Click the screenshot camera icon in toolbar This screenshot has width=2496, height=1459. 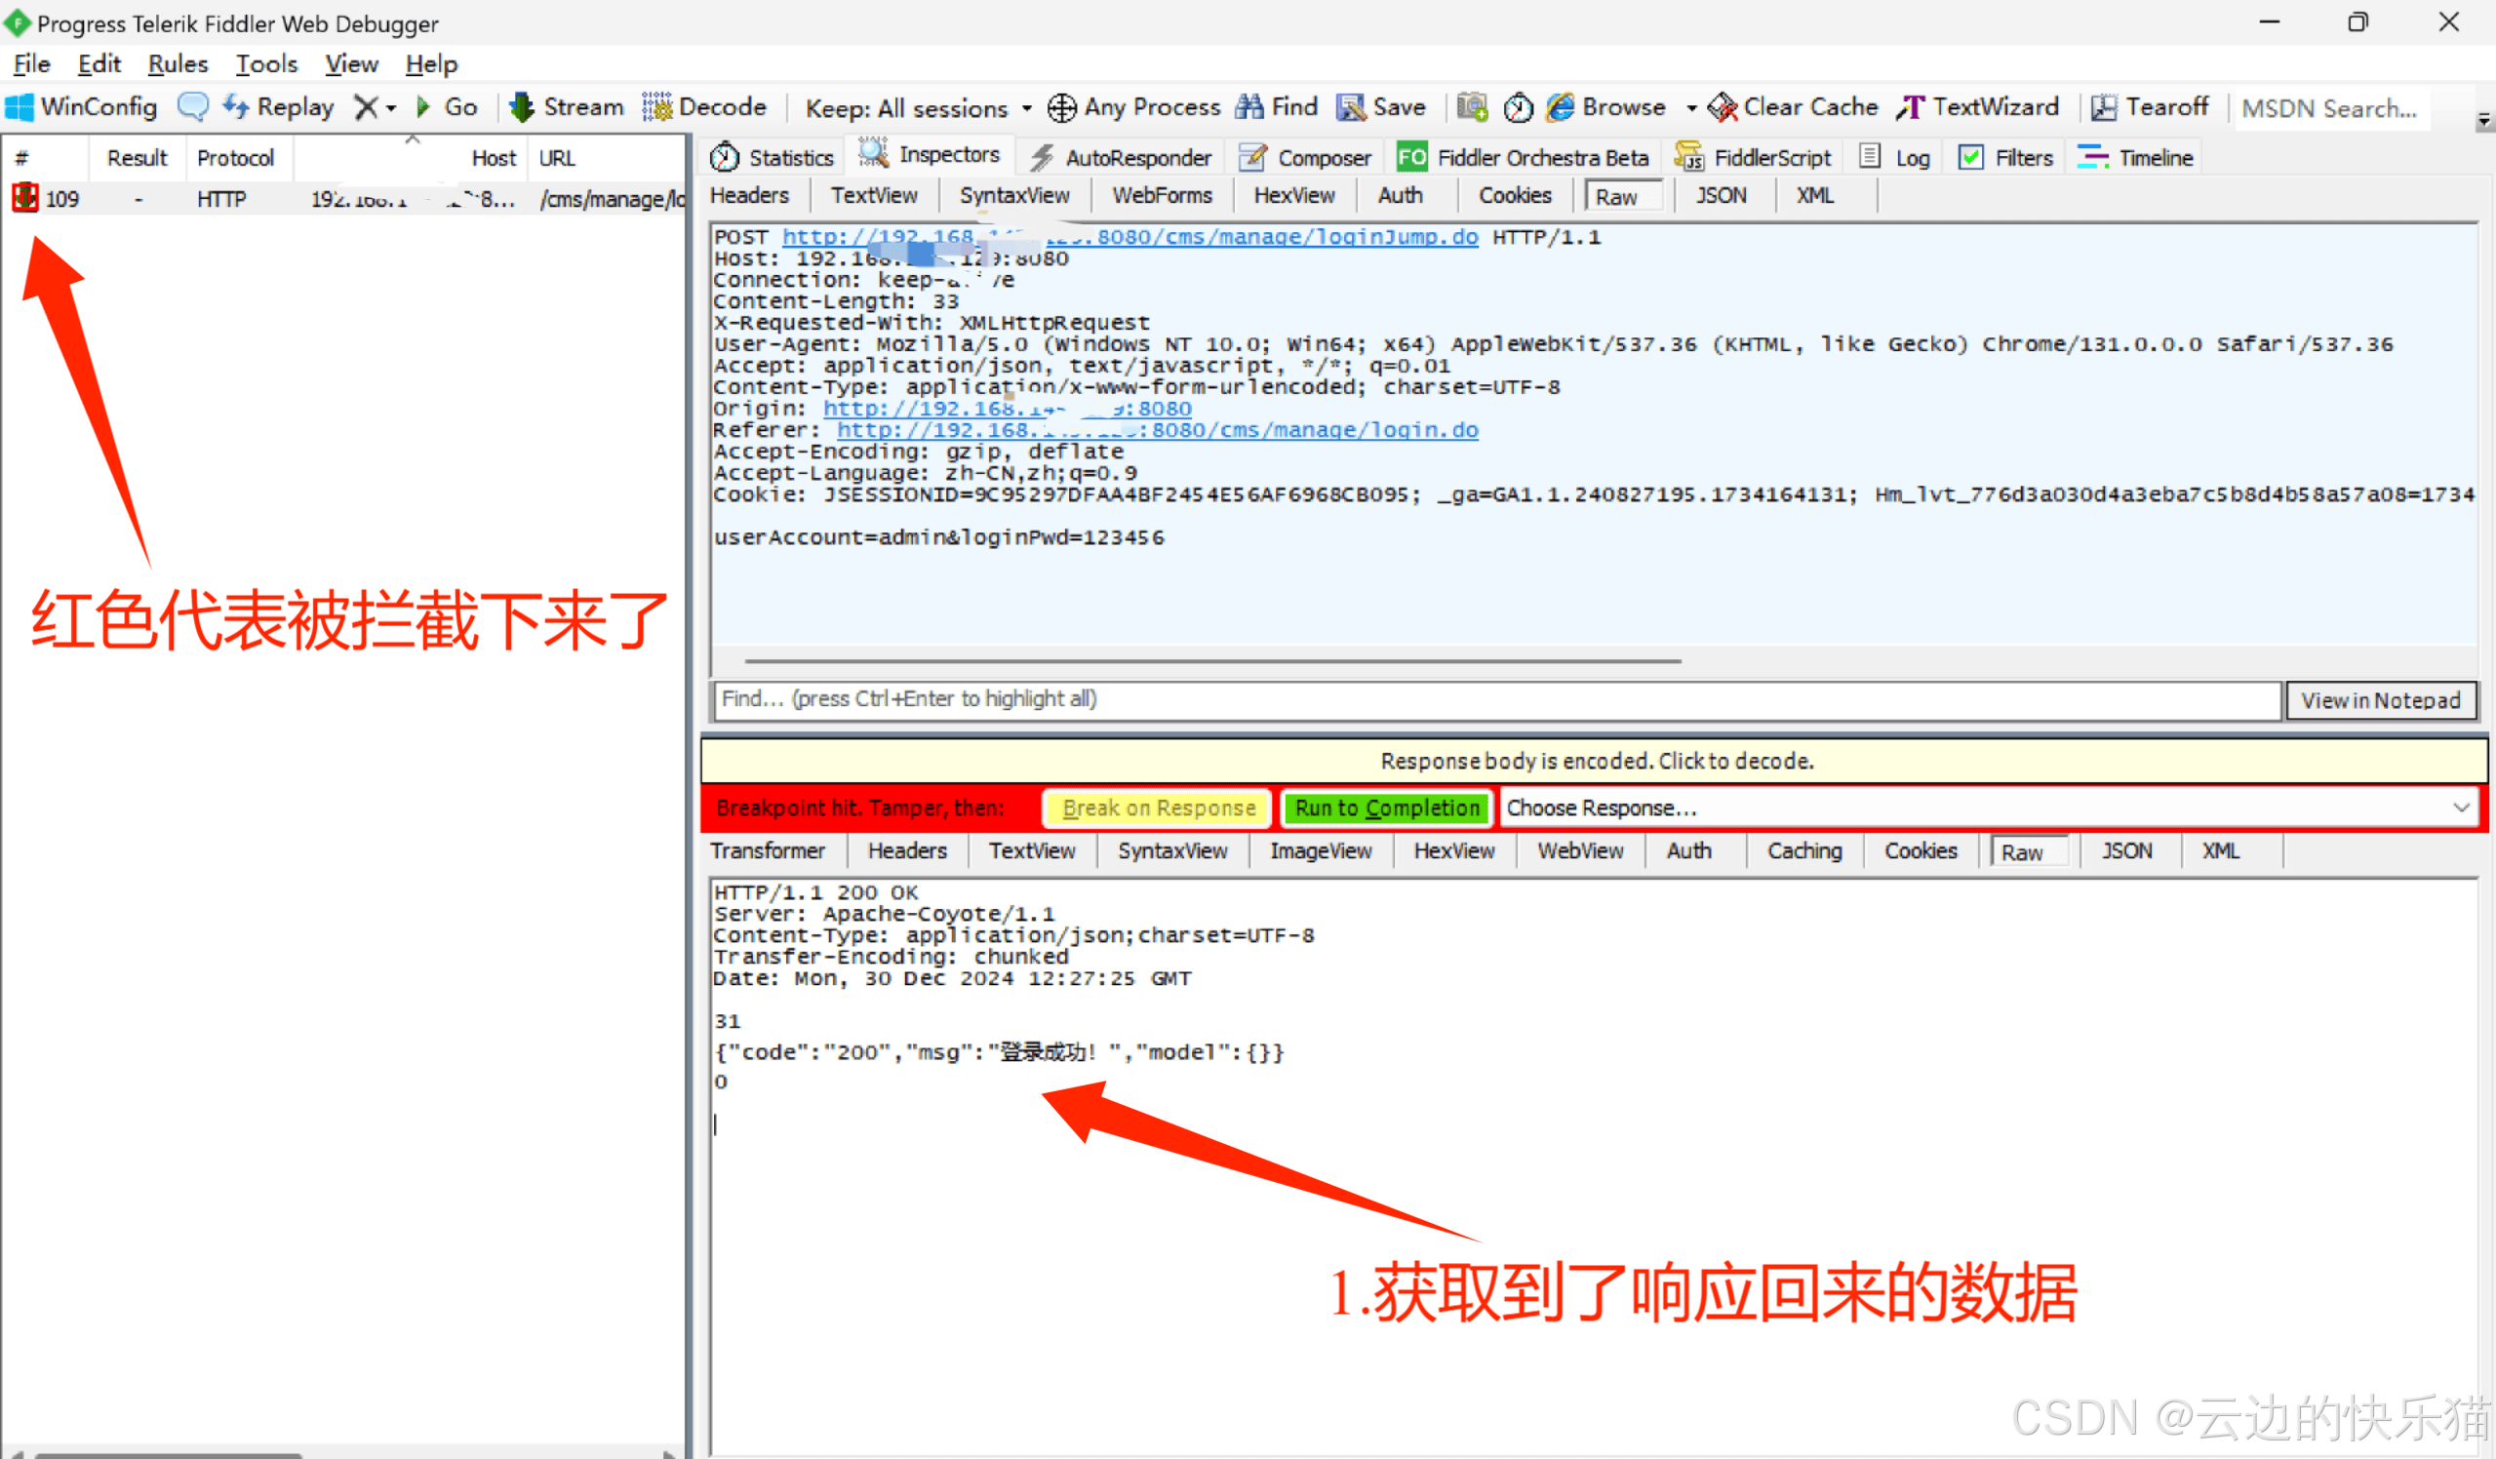[1471, 107]
